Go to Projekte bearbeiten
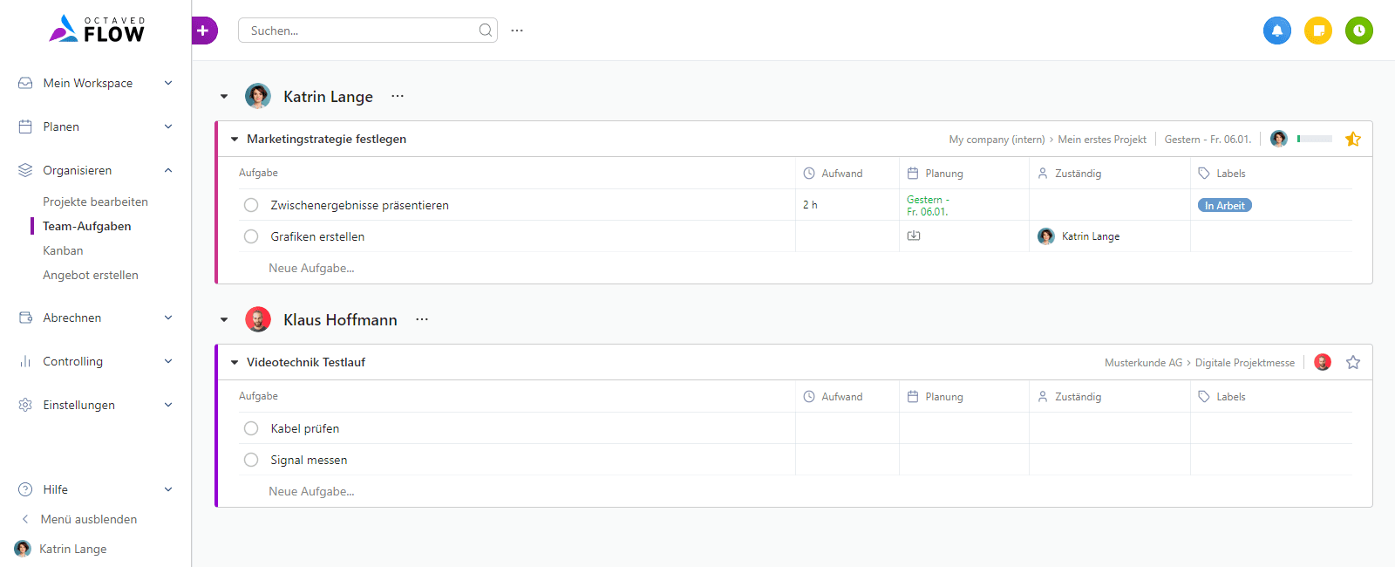The image size is (1395, 567). click(x=95, y=202)
